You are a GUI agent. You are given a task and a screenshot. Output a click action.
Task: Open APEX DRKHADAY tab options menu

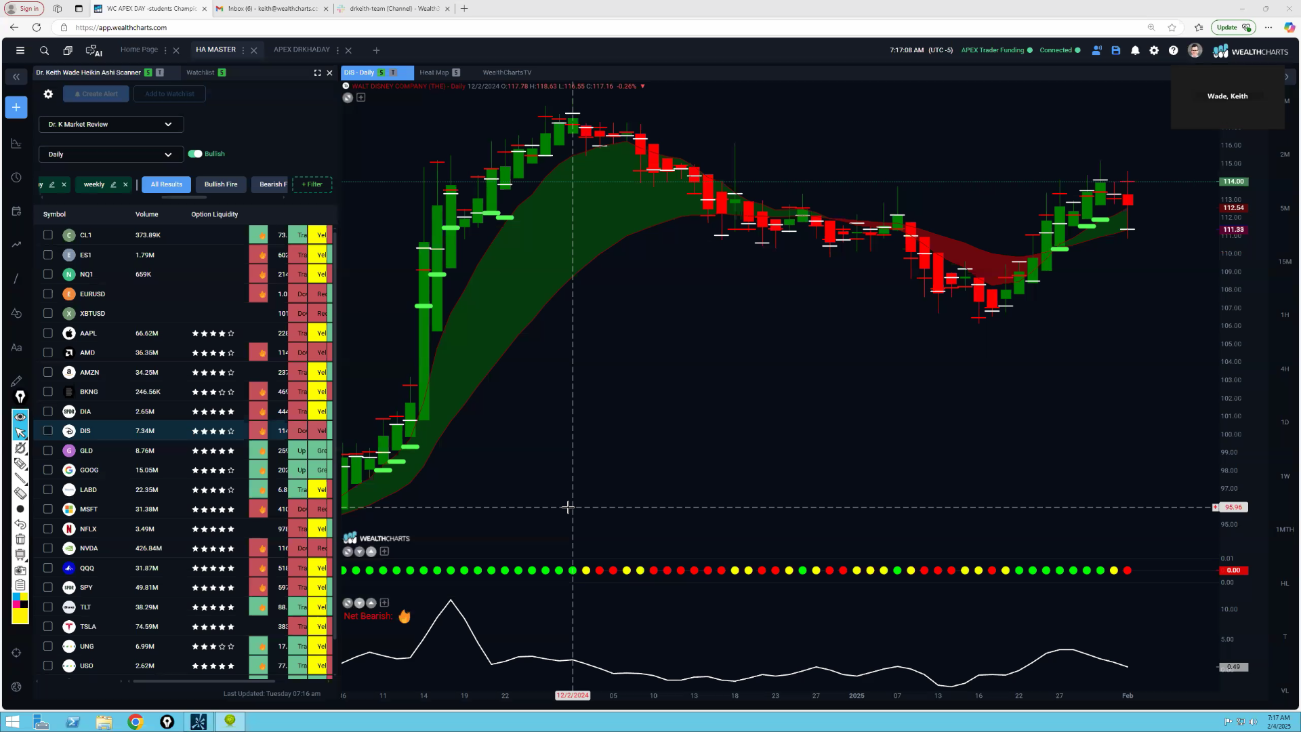pos(337,50)
